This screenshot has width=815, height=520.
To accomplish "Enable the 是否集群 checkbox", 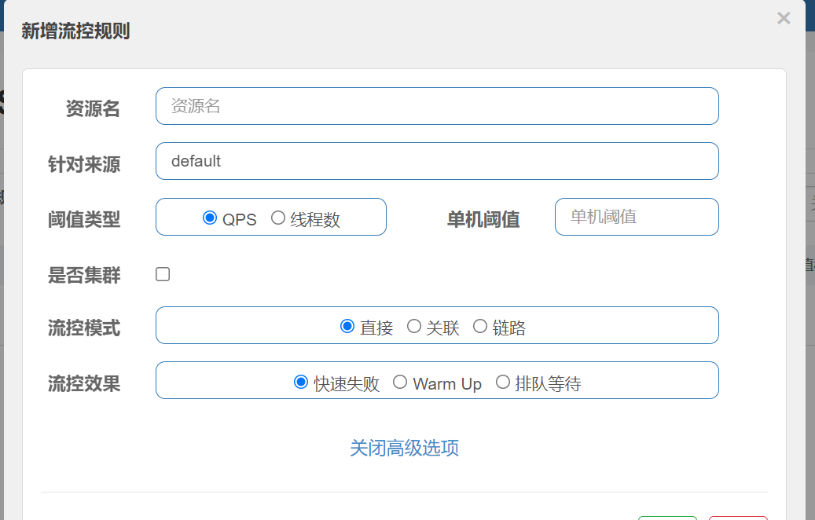I will pos(163,274).
